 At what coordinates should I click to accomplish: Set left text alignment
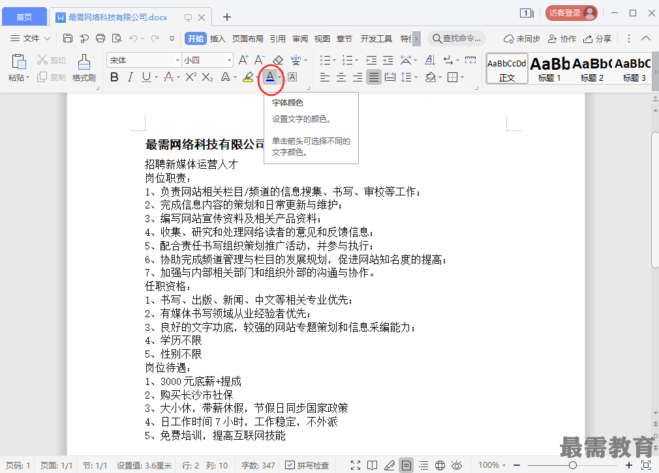(x=324, y=77)
